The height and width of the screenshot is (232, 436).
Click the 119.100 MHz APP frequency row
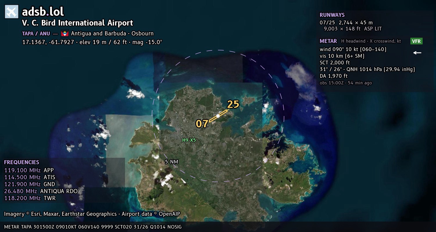tap(29, 170)
